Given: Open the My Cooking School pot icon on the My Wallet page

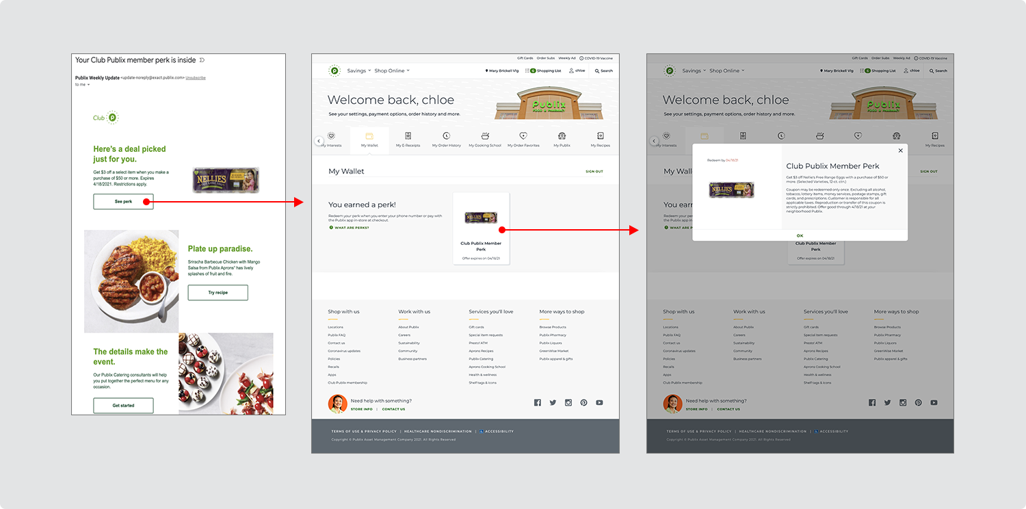Looking at the screenshot, I should (485, 136).
